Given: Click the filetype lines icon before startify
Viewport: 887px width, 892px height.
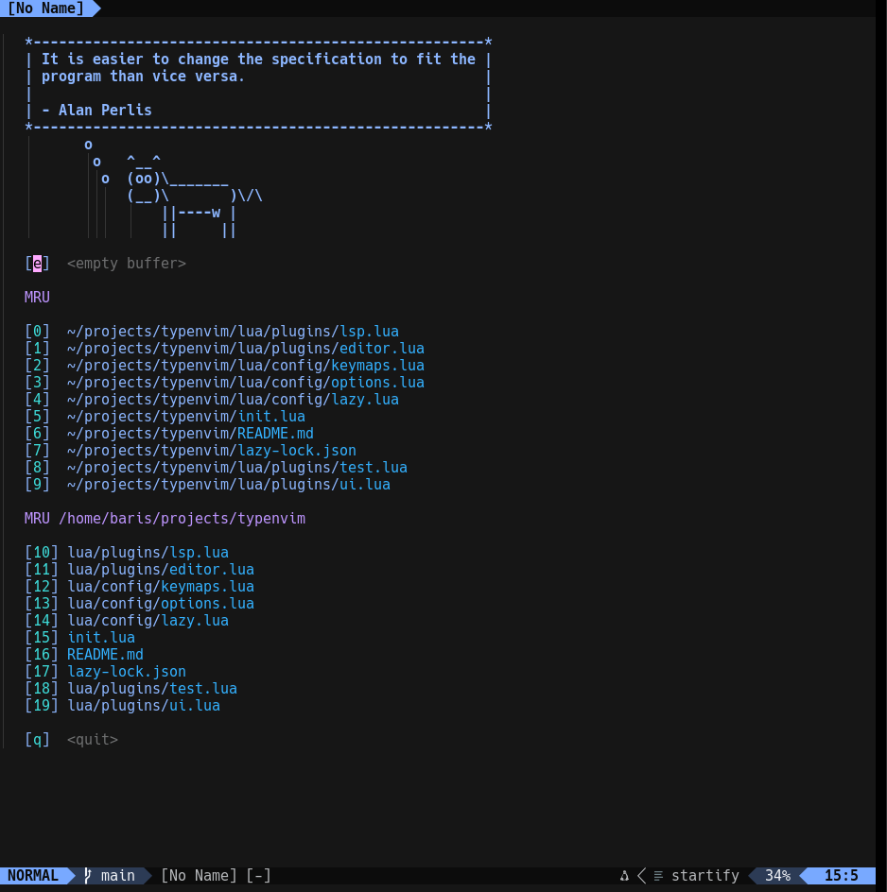Looking at the screenshot, I should tap(658, 875).
